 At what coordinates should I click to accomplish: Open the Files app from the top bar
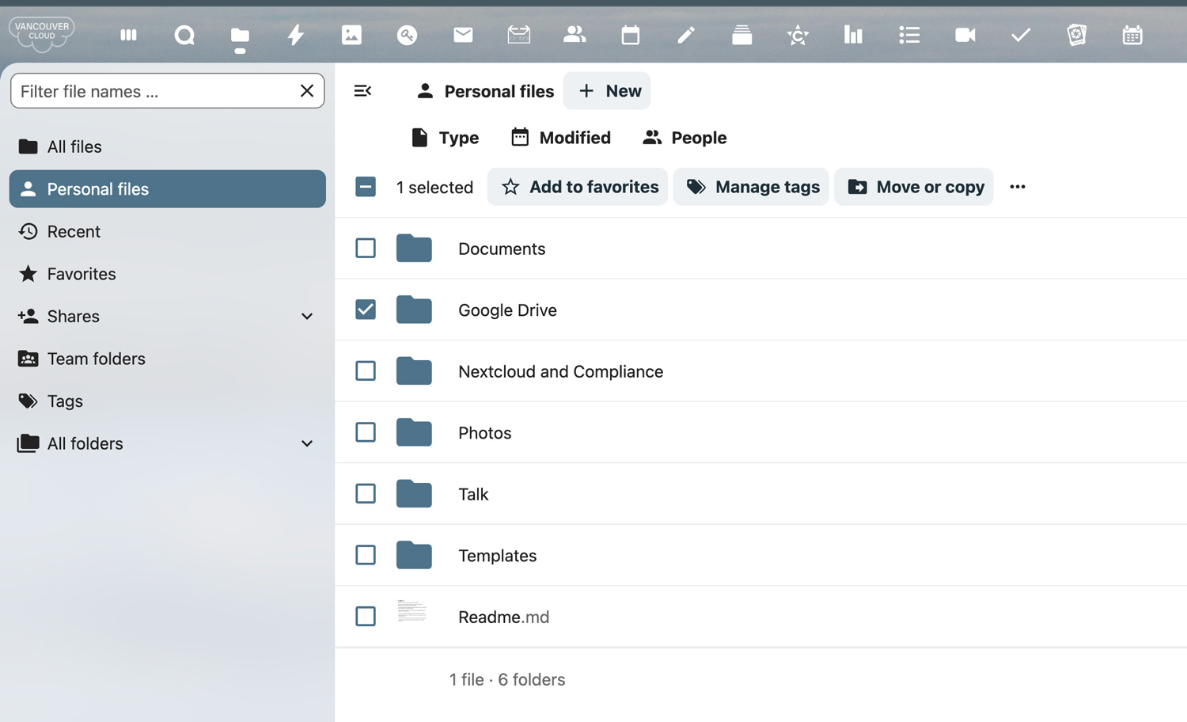point(239,35)
